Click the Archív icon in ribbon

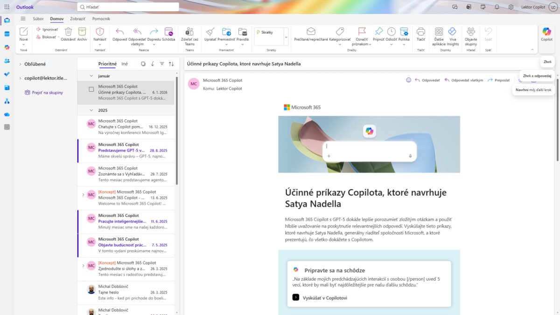[82, 32]
